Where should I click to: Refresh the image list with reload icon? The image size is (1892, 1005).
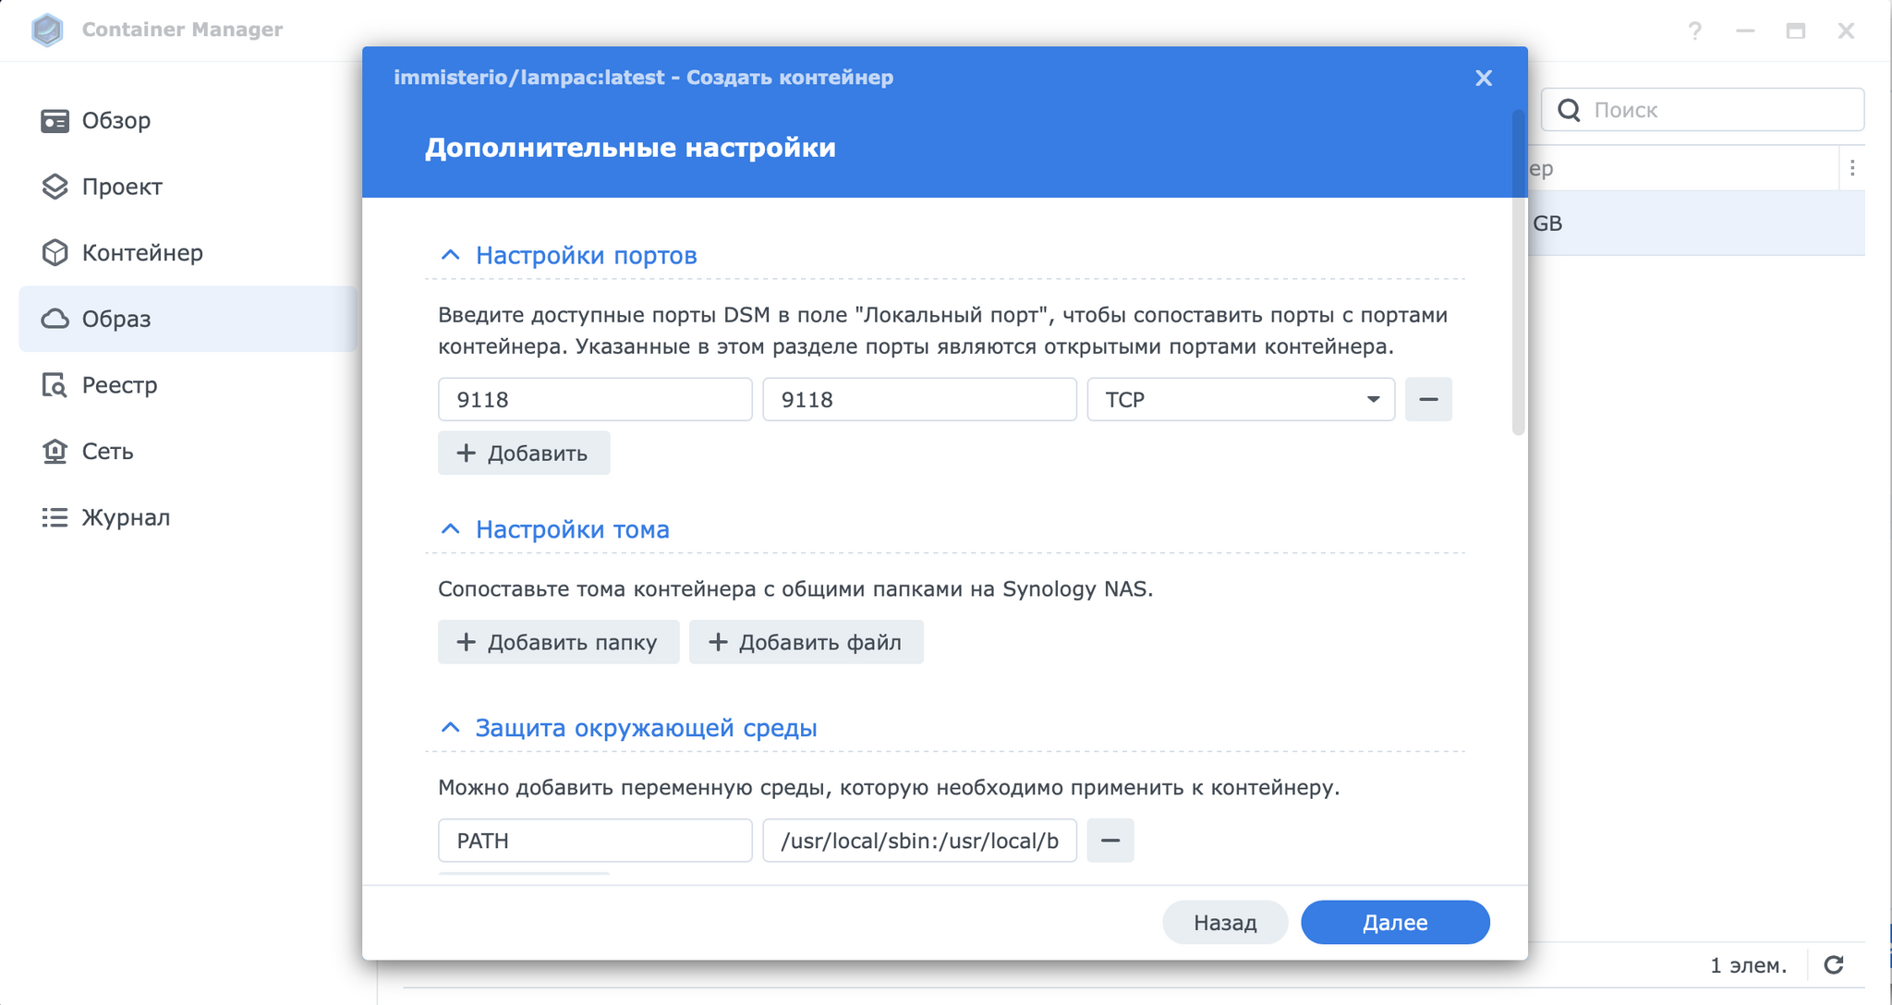[x=1834, y=965]
